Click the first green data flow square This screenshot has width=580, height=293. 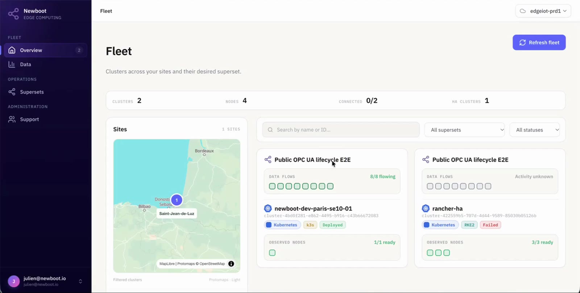[x=272, y=186]
